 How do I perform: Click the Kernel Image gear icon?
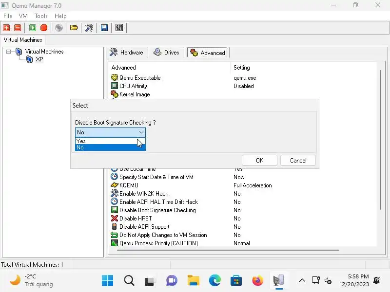115,94
